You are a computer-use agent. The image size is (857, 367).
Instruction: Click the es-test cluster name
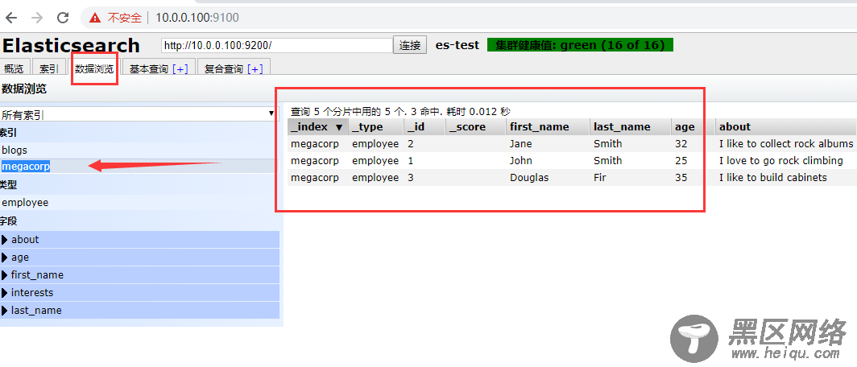457,45
